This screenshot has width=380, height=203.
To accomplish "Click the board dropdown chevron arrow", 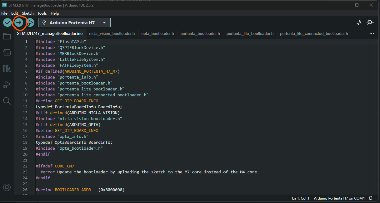I will 105,22.
